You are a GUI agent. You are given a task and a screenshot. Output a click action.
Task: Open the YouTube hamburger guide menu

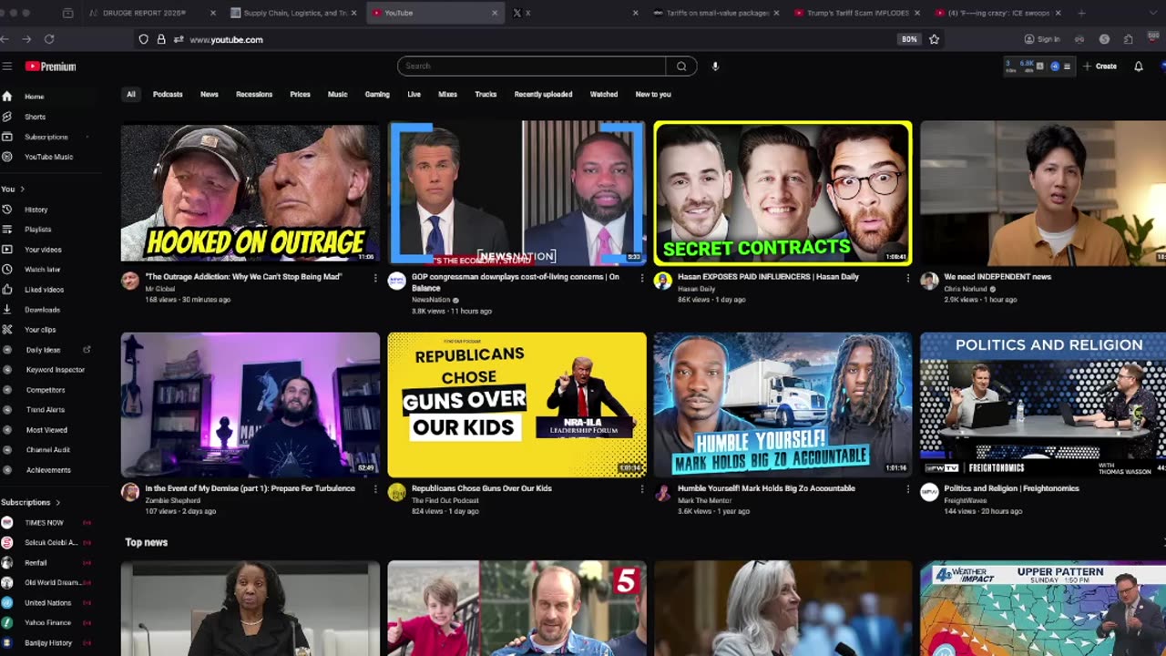7,67
